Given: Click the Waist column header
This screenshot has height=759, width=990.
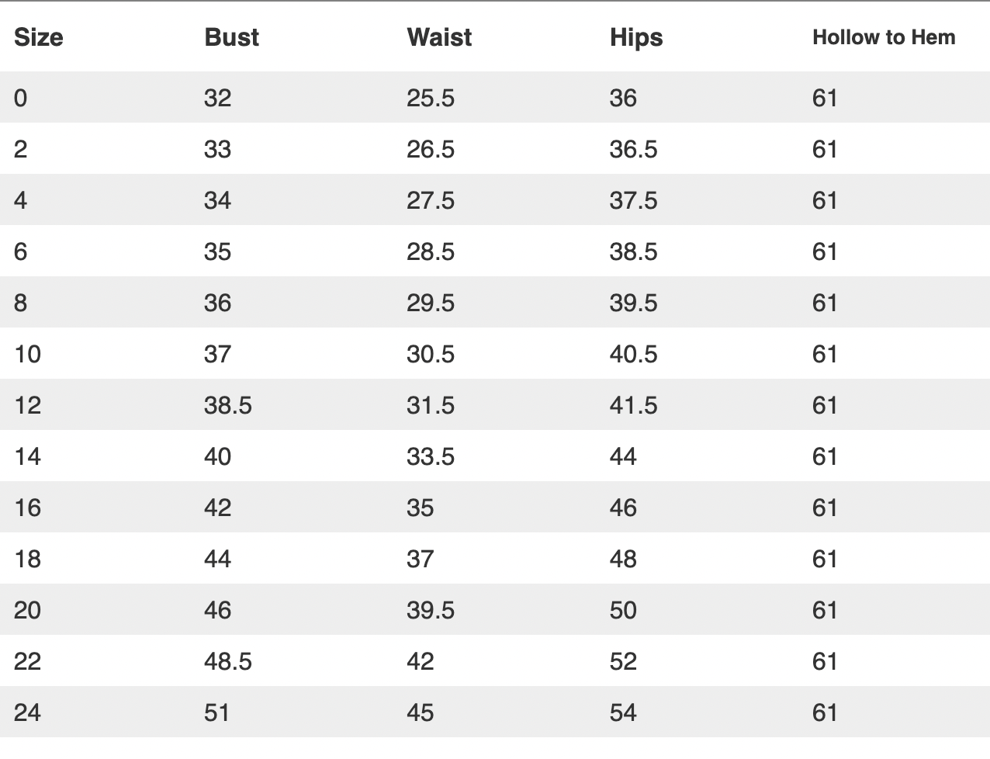Looking at the screenshot, I should click(x=439, y=37).
